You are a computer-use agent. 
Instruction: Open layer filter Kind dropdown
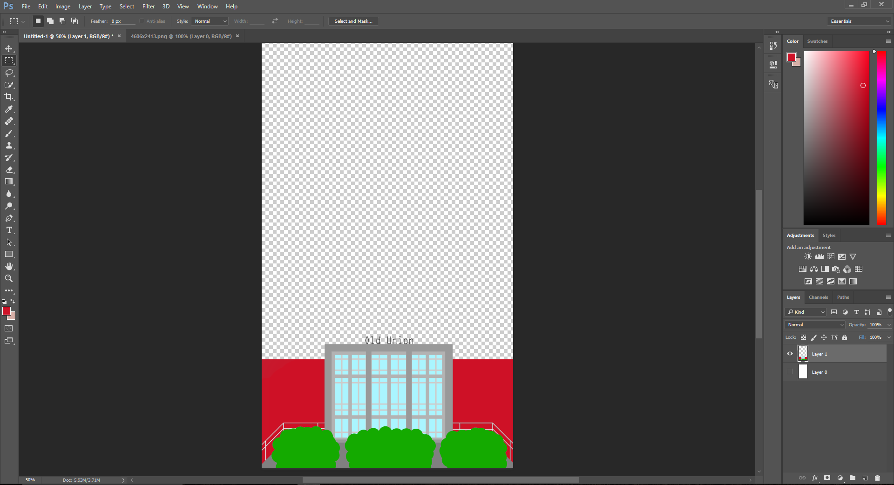tap(806, 312)
